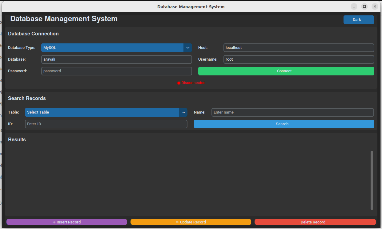Click the Host field containing localhost
Screen dimensions: 382x229
tap(298, 48)
